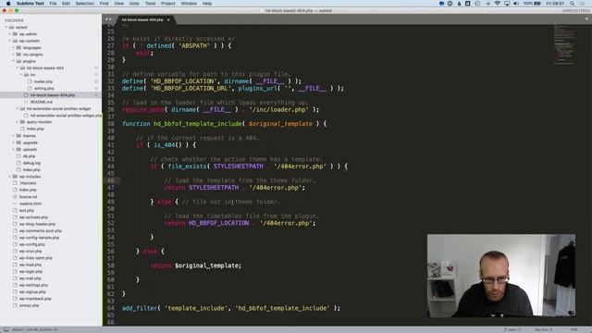Screen dimensions: 592x333
Task: Open wp-mail.php in the sidebar
Action: [31, 278]
